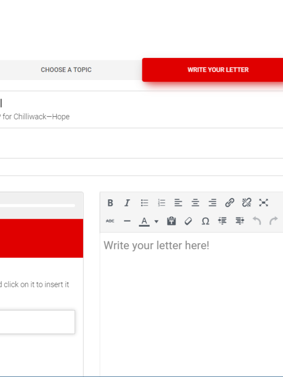Align text to the left

pos(178,203)
